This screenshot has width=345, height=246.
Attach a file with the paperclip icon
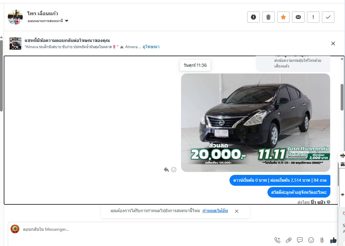pos(288,240)
